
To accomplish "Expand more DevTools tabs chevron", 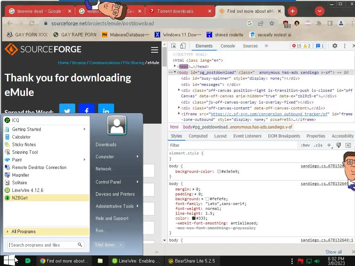I will click(266, 46).
